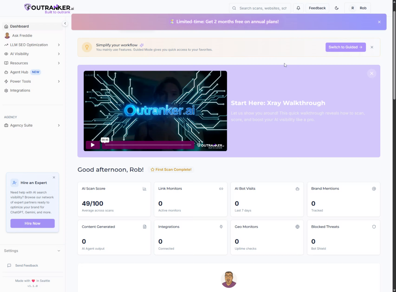This screenshot has height=292, width=396.
Task: Open the Integrations sidebar item
Action: (x=33, y=91)
